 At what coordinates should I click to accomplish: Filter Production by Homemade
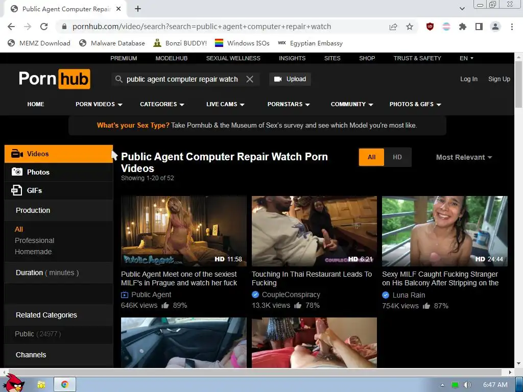click(33, 252)
